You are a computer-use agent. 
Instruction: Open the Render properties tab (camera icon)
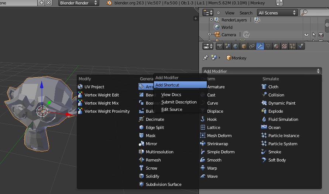[220, 46]
